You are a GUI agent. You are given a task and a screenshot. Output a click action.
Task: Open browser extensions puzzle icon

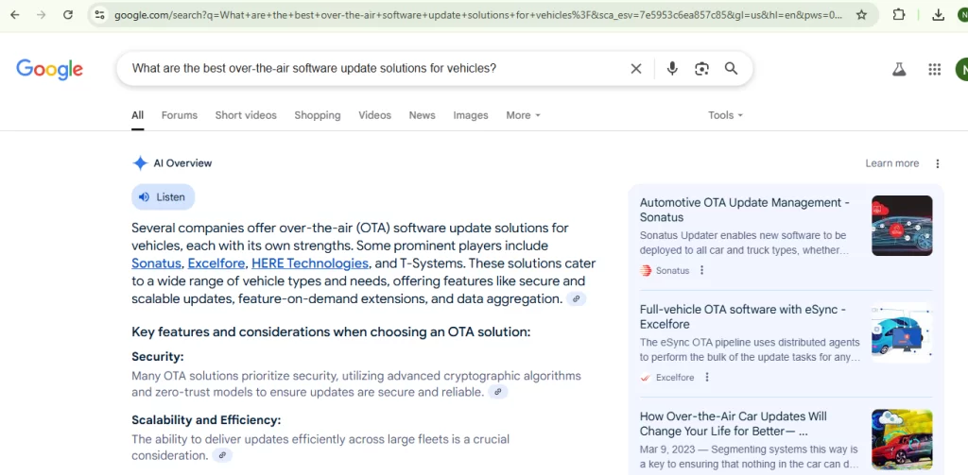(899, 15)
